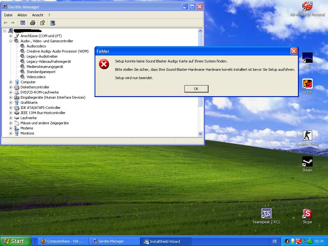Switch to ComputerBase - VIA taskbar window
Image resolution: width=328 pixels, height=246 pixels.
point(64,241)
